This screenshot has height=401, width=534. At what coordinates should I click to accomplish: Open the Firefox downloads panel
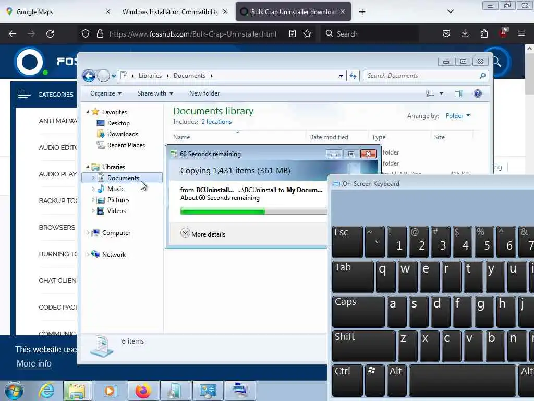click(465, 34)
